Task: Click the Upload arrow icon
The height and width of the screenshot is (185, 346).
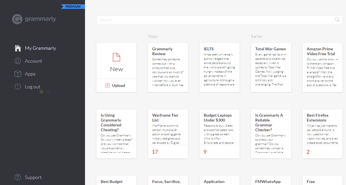Action: coord(108,85)
